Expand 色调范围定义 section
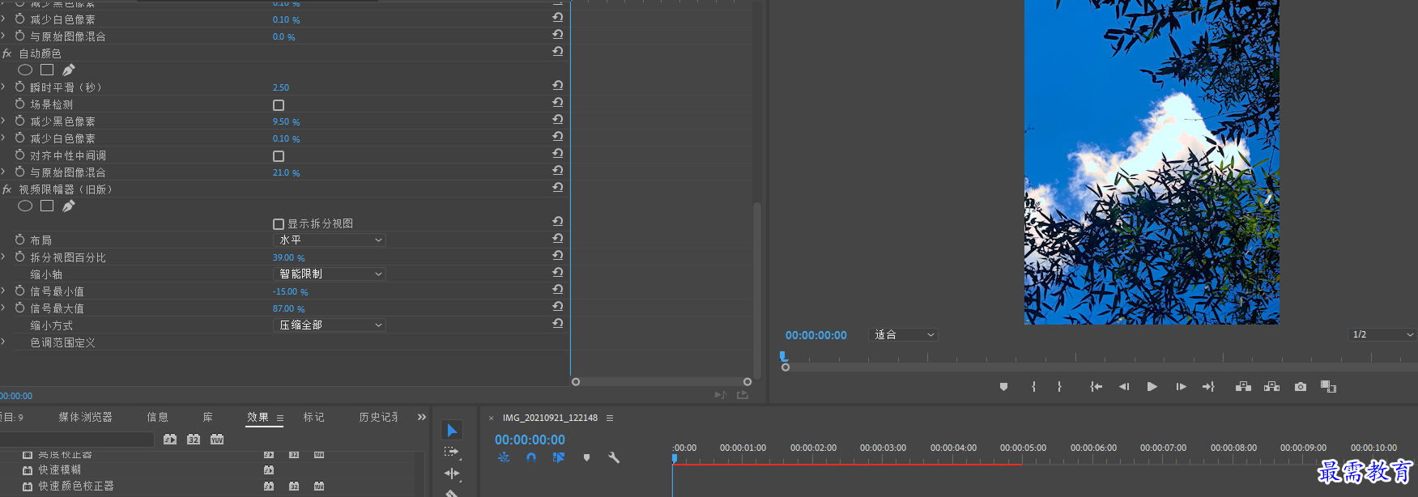Screen dimensions: 1418x497 tap(3, 342)
